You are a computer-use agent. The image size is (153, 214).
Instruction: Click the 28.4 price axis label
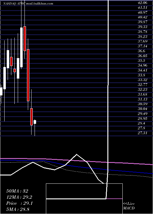pos(141,123)
